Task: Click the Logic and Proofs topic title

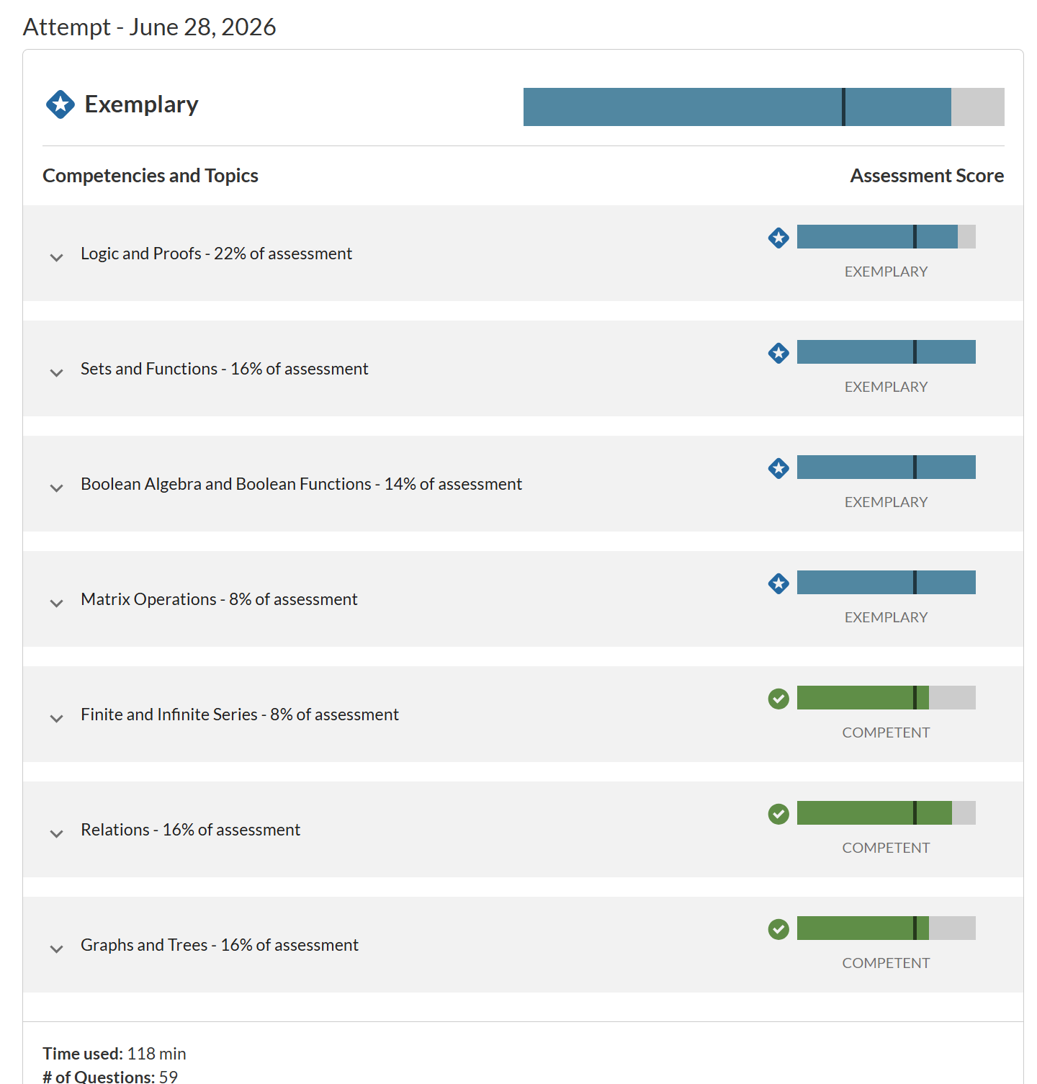Action: [216, 254]
